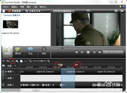127x93 pixels.
Task: Click the preview seek slider handle
Action: (62, 48)
